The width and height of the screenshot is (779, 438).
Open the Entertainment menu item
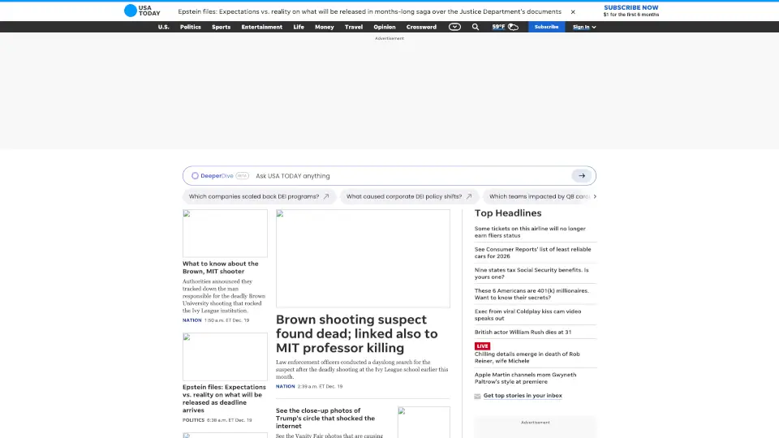[261, 27]
